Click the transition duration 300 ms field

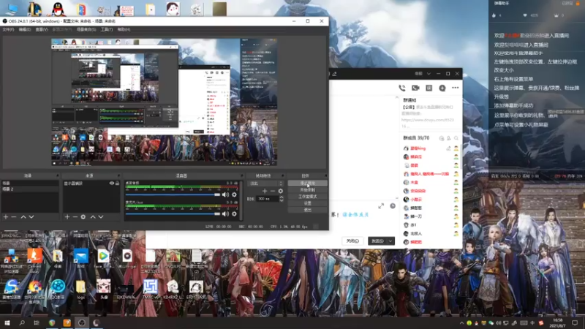click(268, 199)
